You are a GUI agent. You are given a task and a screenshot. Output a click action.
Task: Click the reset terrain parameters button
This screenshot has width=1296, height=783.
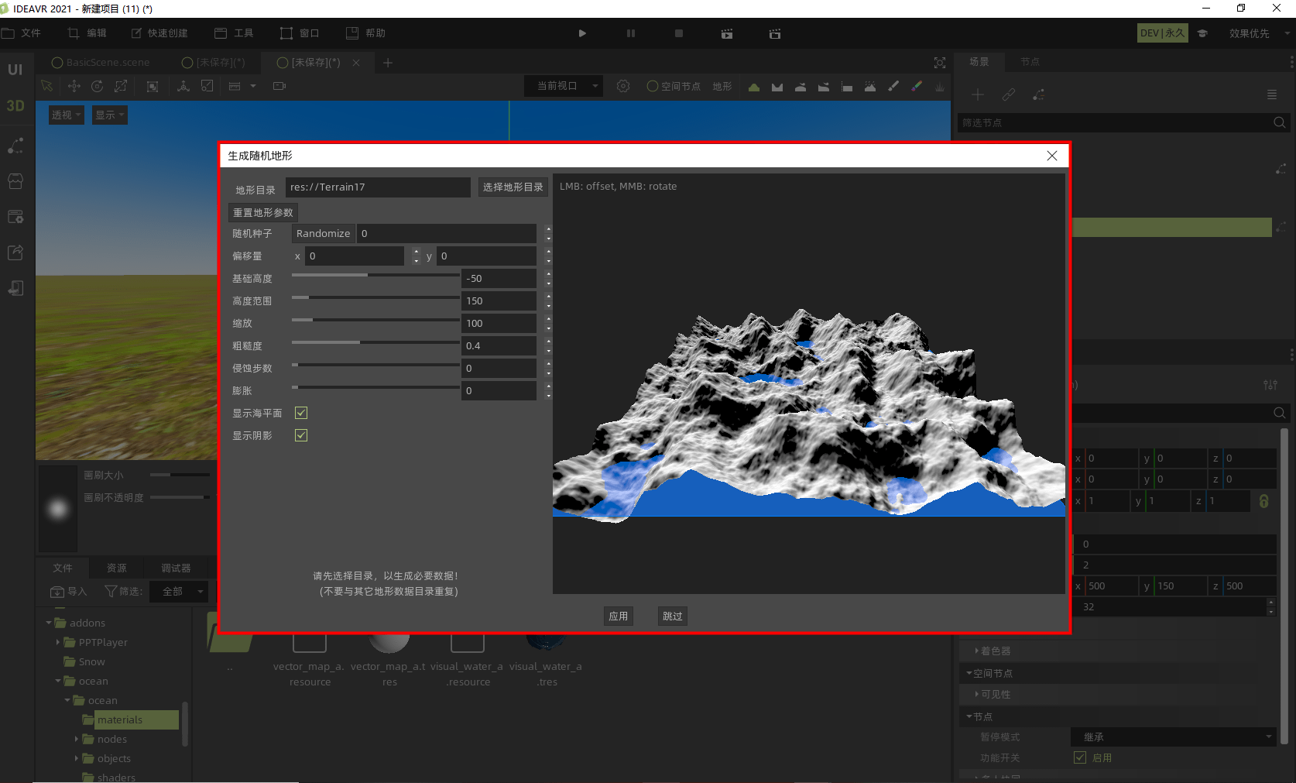coord(263,212)
